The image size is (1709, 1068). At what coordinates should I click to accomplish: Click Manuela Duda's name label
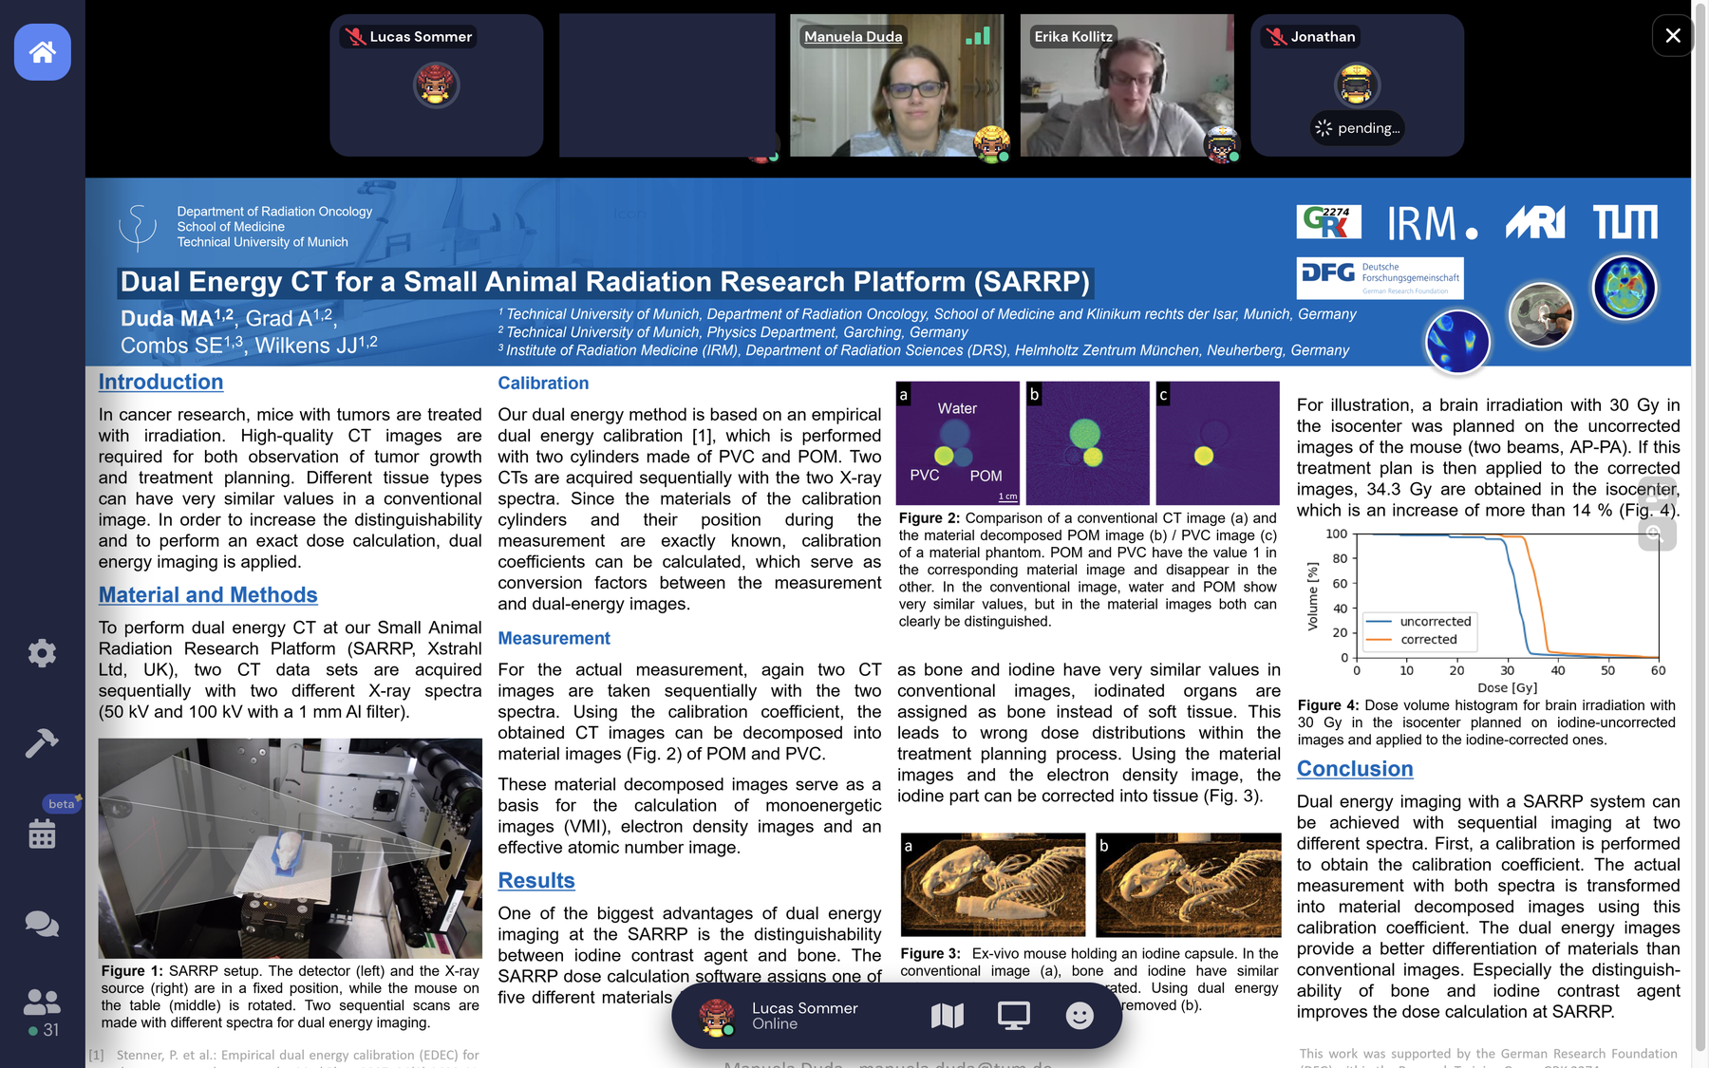point(854,37)
